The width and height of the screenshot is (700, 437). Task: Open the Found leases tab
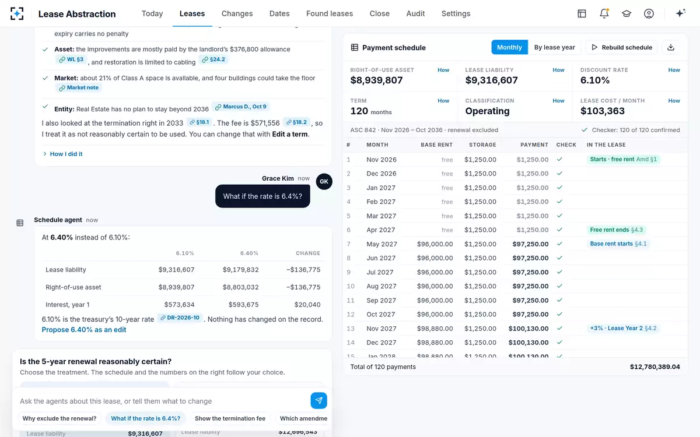click(x=330, y=13)
